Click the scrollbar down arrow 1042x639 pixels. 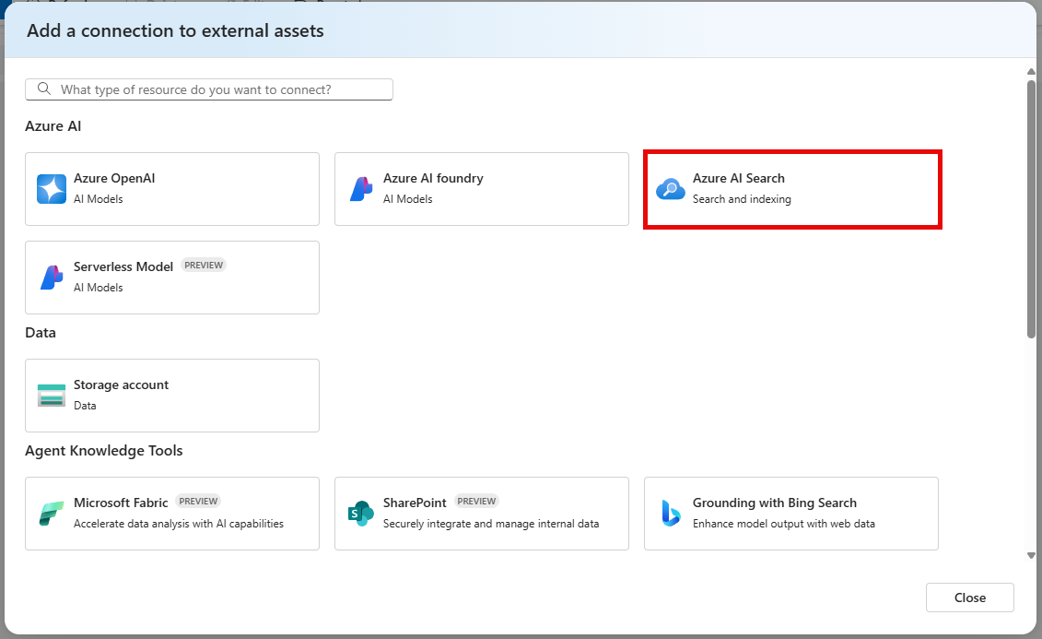[1031, 554]
